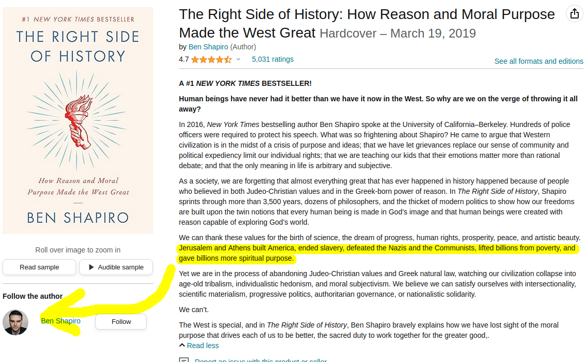The height and width of the screenshot is (362, 588).
Task: Click the Roll over image to zoom text
Action: (x=78, y=250)
